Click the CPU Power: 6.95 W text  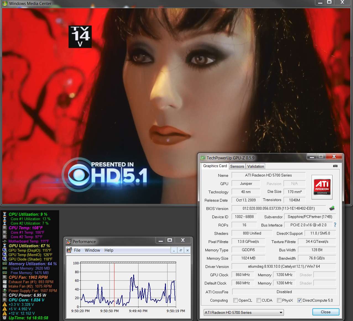pyautogui.click(x=27, y=295)
